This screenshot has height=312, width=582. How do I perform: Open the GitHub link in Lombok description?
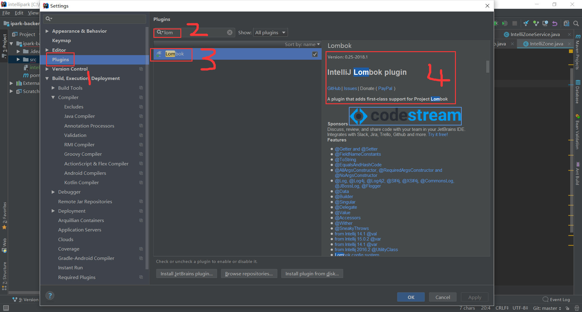click(334, 88)
